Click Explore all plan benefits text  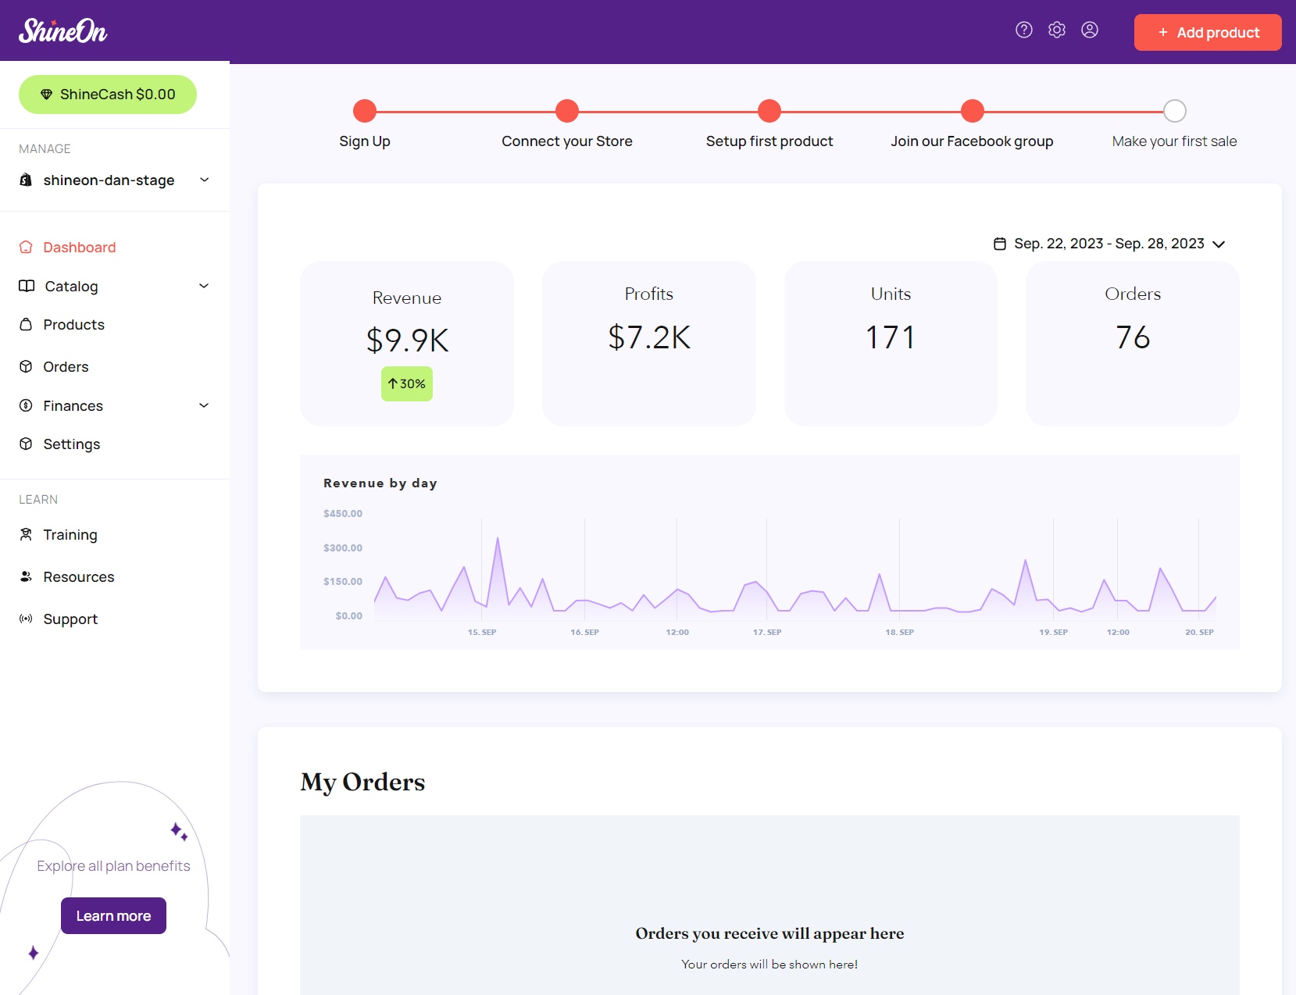113,866
